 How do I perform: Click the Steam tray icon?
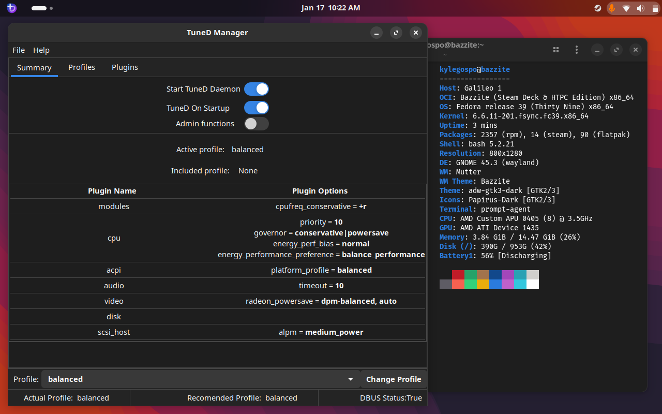click(597, 8)
